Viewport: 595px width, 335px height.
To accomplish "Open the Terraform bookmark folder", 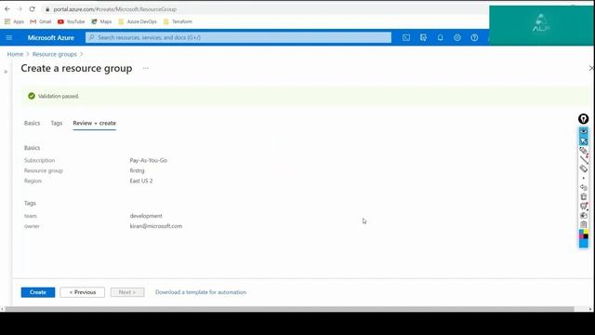I will pyautogui.click(x=178, y=21).
